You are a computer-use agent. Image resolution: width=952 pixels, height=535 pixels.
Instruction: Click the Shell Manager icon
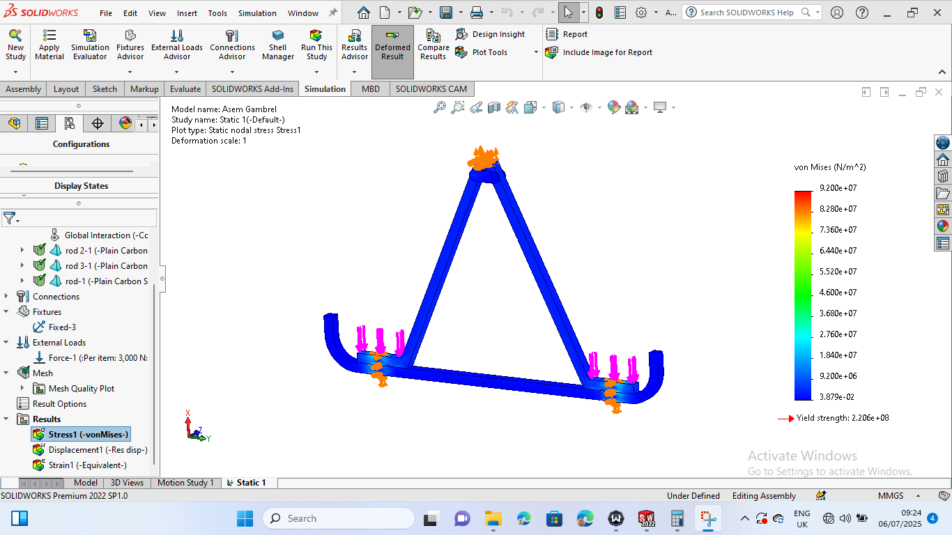pyautogui.click(x=278, y=36)
